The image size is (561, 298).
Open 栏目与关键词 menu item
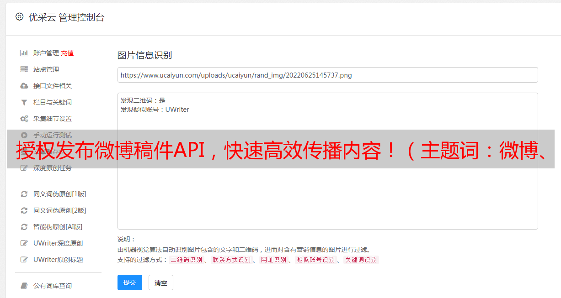point(53,102)
